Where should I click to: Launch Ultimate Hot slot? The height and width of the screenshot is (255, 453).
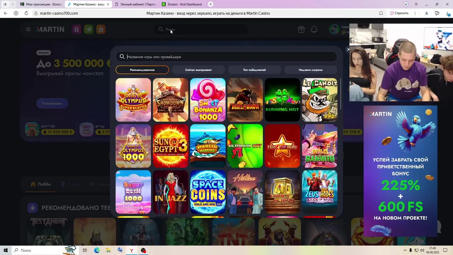coord(245,146)
